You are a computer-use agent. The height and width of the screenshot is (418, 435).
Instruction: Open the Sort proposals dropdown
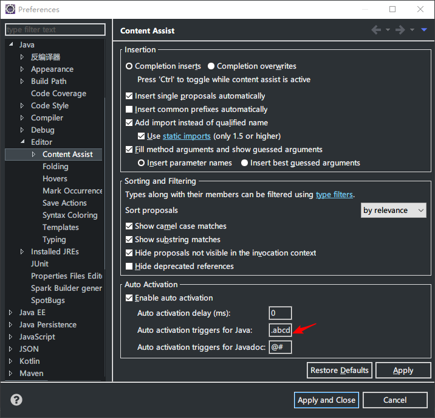tap(394, 211)
